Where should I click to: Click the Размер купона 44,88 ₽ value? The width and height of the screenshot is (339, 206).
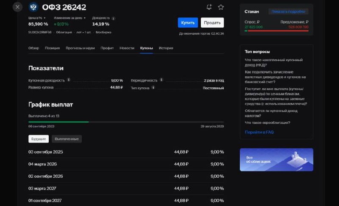(117, 87)
